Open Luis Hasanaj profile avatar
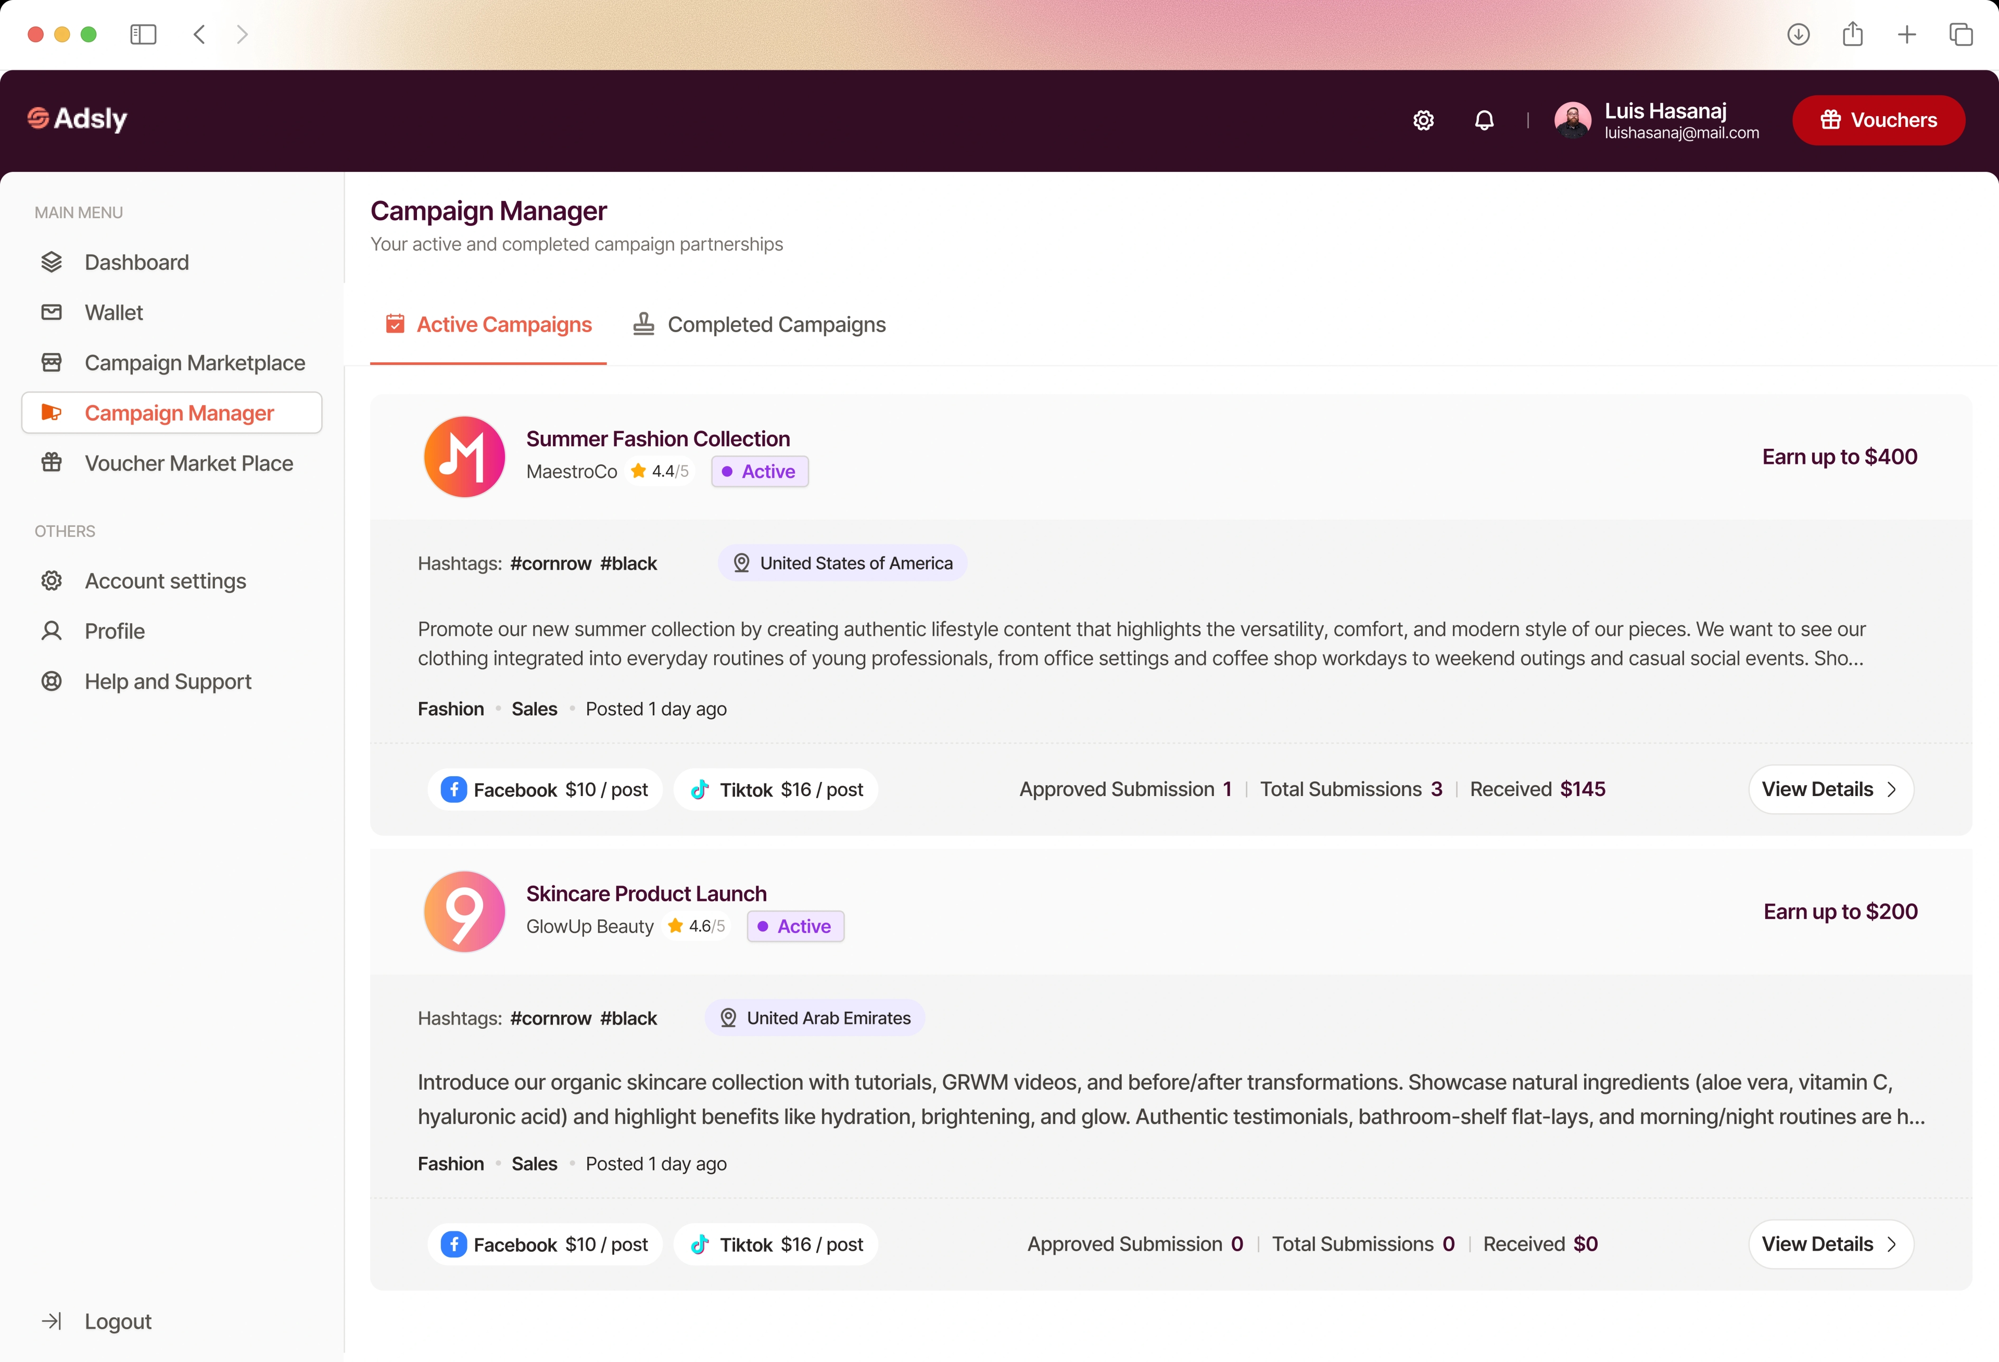This screenshot has height=1362, width=1999. click(x=1572, y=120)
